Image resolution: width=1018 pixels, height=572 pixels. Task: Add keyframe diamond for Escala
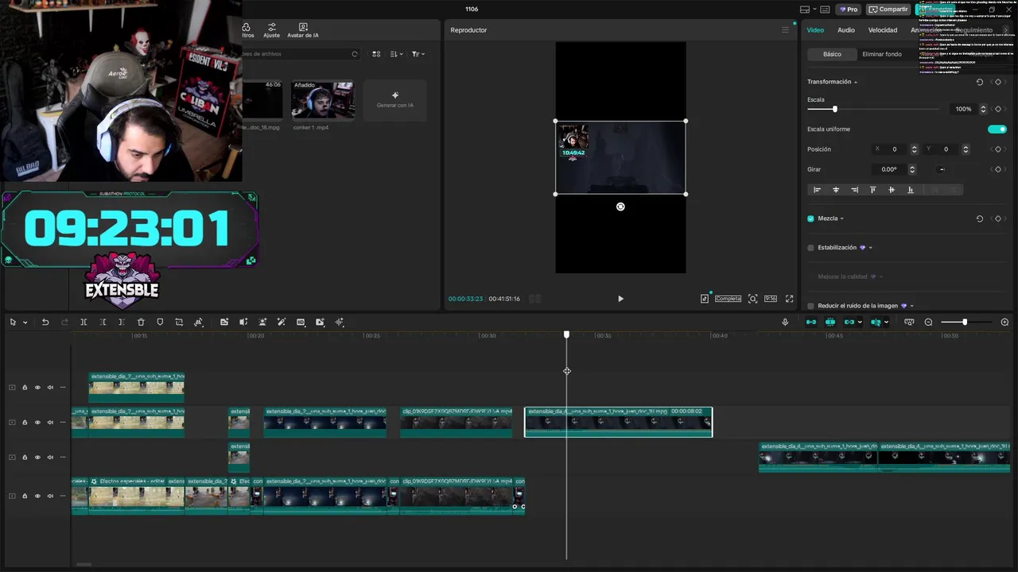(998, 109)
